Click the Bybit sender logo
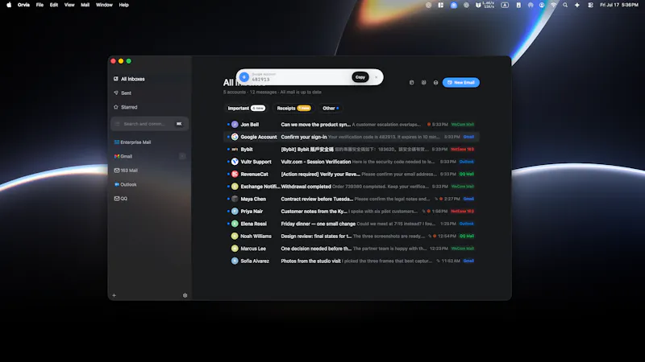 pyautogui.click(x=235, y=150)
